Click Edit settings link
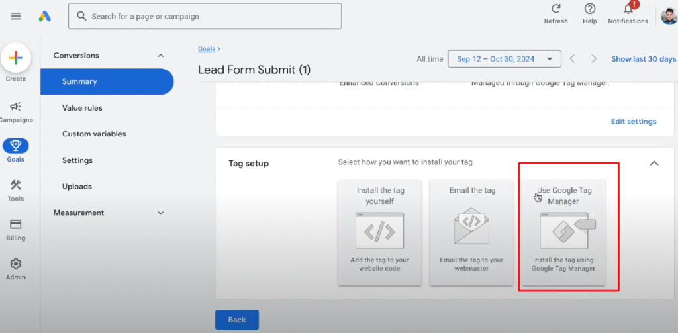The height and width of the screenshot is (333, 678). click(634, 122)
